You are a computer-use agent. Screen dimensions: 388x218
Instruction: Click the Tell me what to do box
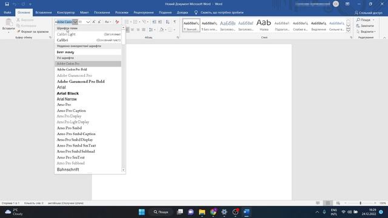pyautogui.click(x=219, y=12)
